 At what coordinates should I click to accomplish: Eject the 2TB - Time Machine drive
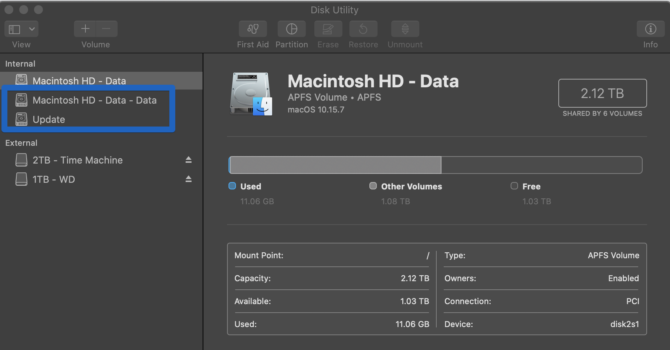(x=189, y=160)
